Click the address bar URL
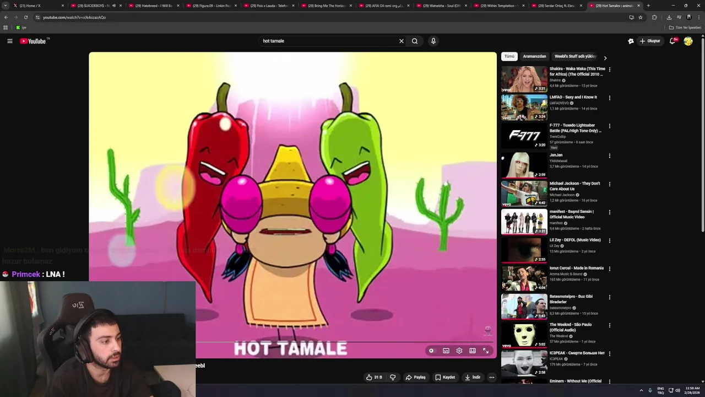Viewport: 705px width, 397px height. [x=74, y=17]
